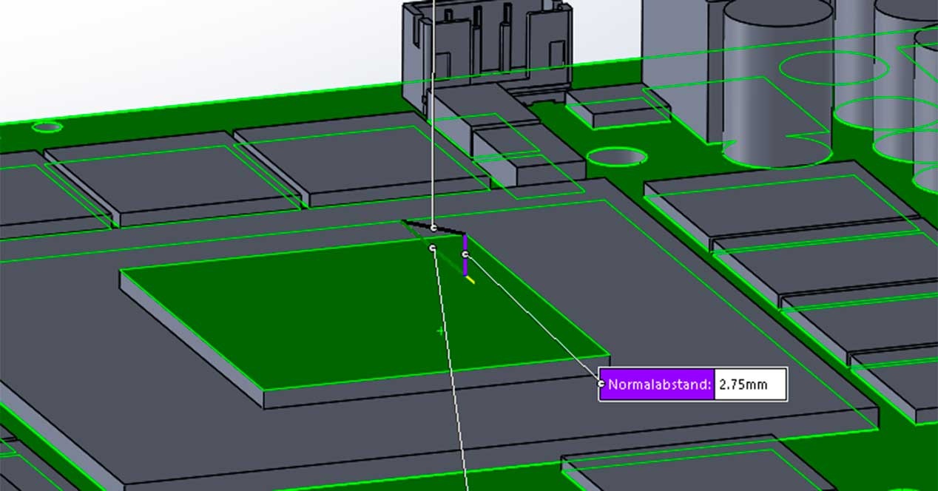This screenshot has width=938, height=491.
Task: Click the purple Normalabstand label
Action: click(x=657, y=385)
